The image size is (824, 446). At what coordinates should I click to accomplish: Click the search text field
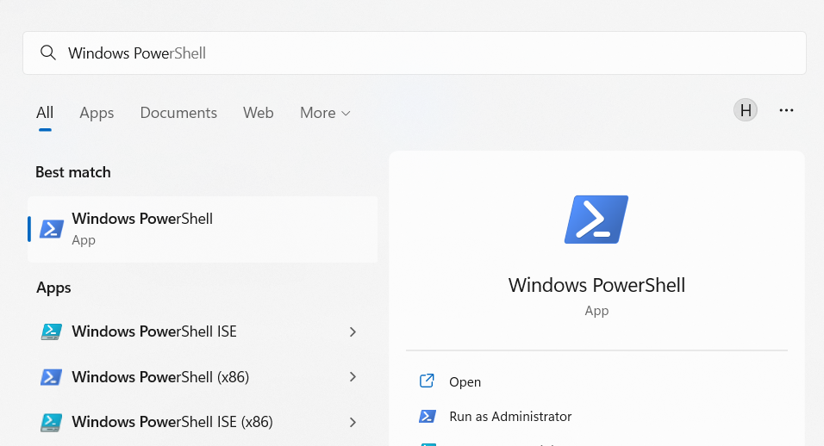431,53
